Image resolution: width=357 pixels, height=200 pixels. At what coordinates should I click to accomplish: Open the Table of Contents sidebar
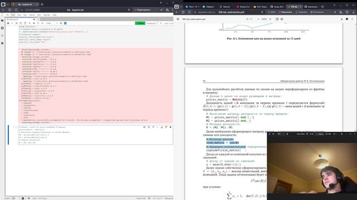tap(2, 36)
